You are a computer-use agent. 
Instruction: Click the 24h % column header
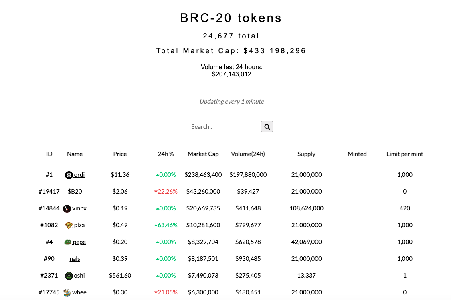[166, 154]
